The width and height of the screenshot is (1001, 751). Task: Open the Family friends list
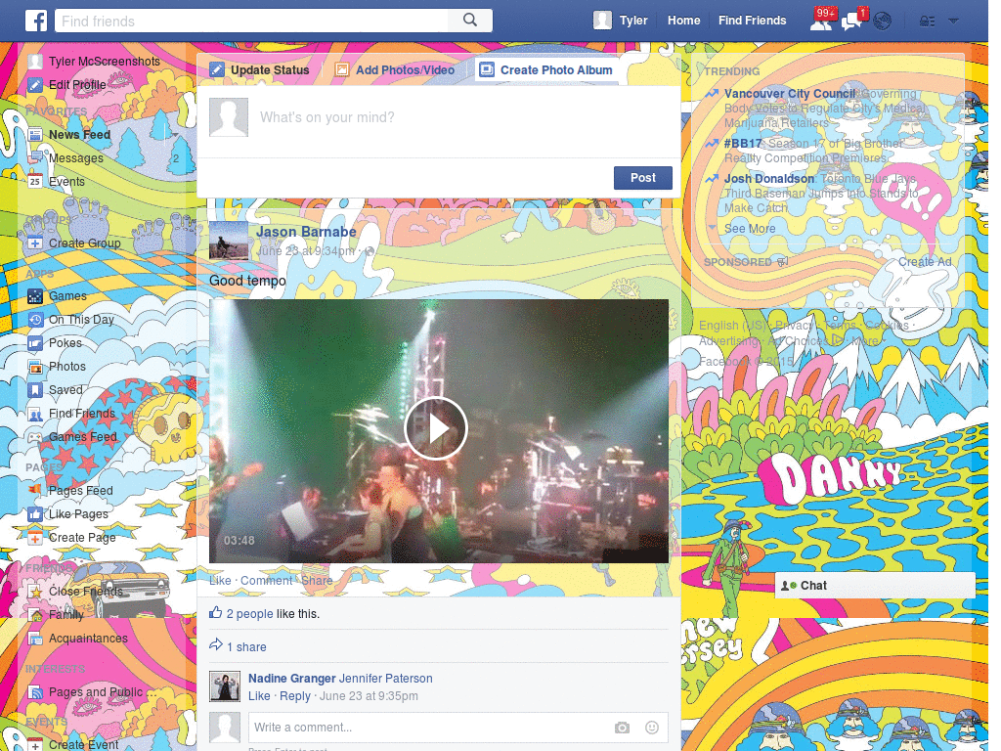(x=65, y=615)
